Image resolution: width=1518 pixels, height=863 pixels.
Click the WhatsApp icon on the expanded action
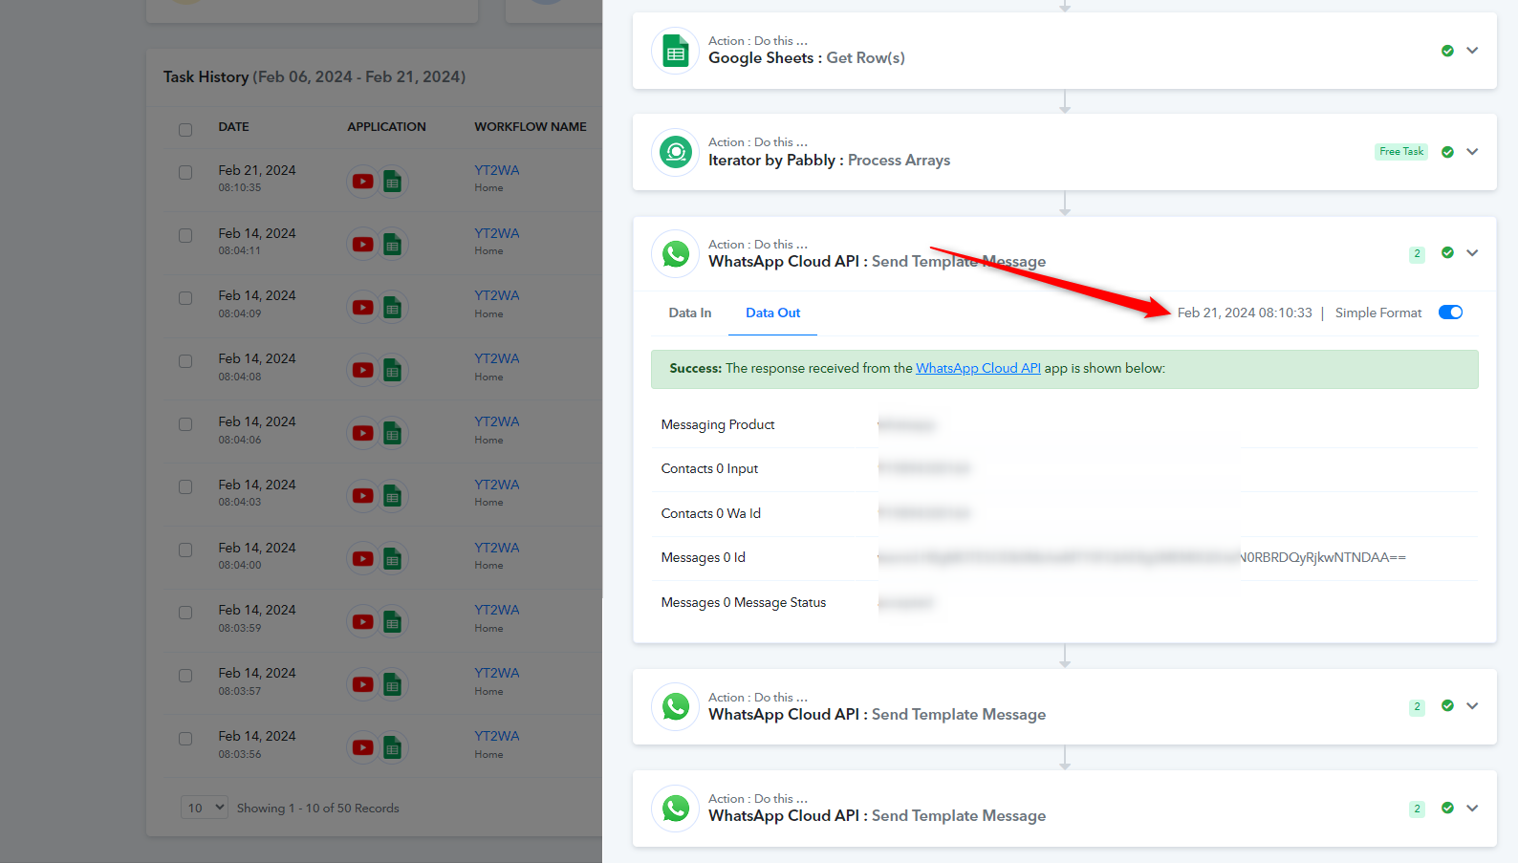pyautogui.click(x=676, y=254)
